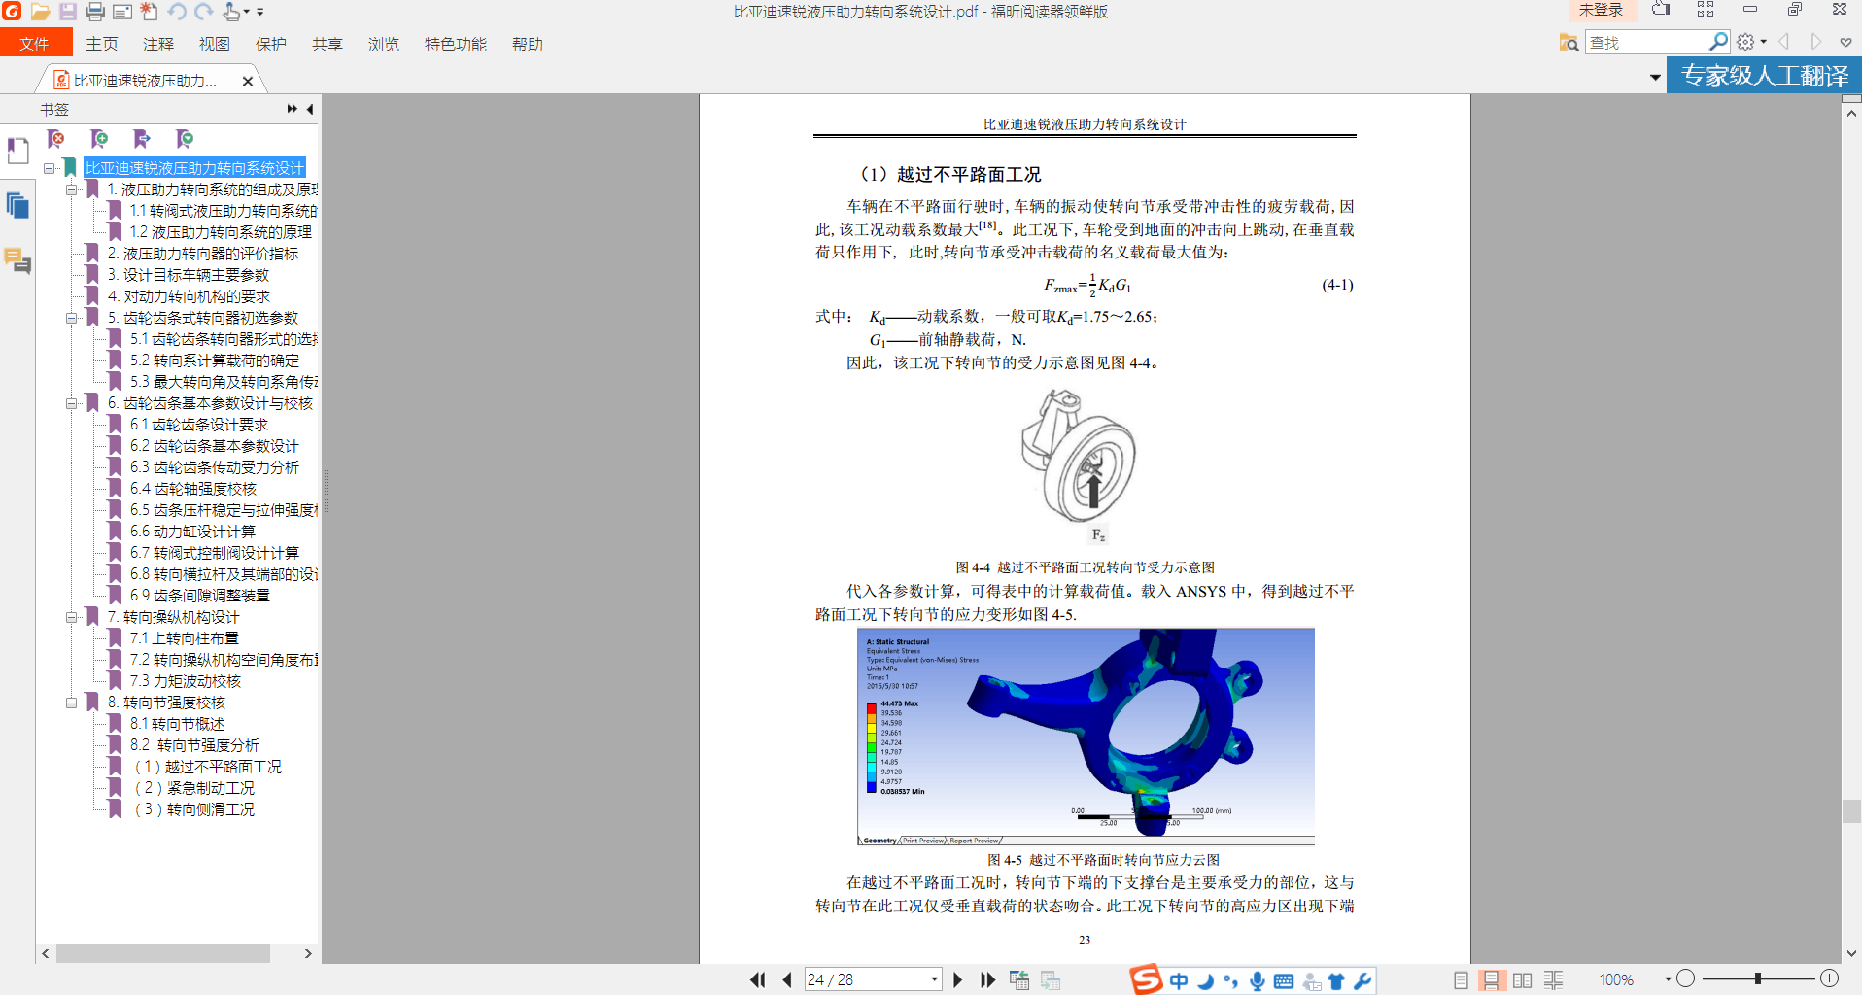The width and height of the screenshot is (1862, 995).
Task: Open the page thumbnails panel in the sidebar
Action: [x=17, y=206]
